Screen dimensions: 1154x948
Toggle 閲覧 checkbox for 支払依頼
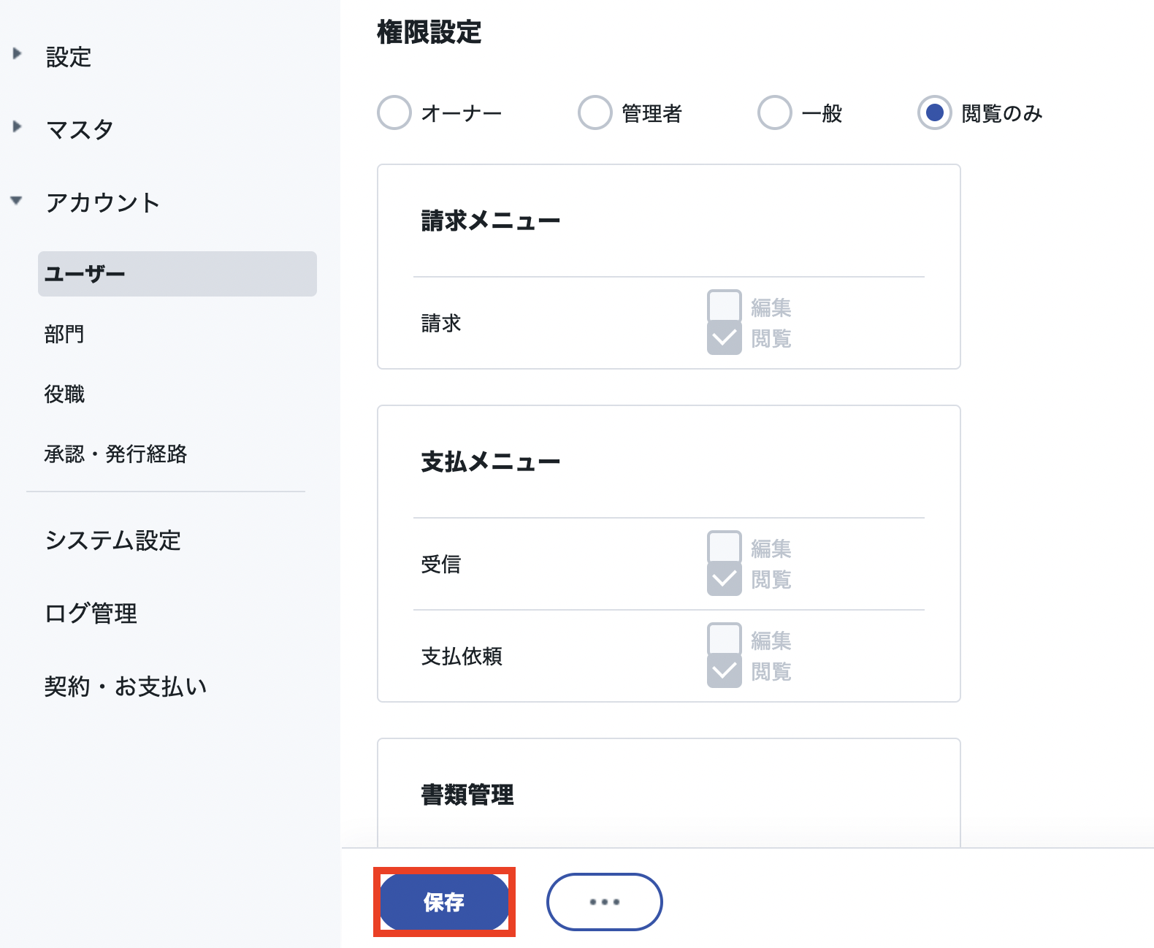(725, 670)
